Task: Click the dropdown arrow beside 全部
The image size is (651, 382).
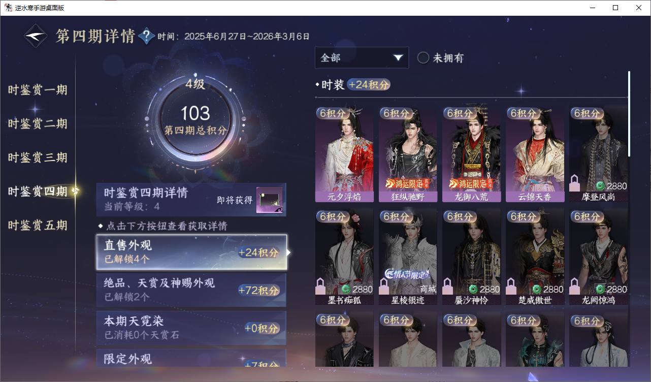Action: 398,58
